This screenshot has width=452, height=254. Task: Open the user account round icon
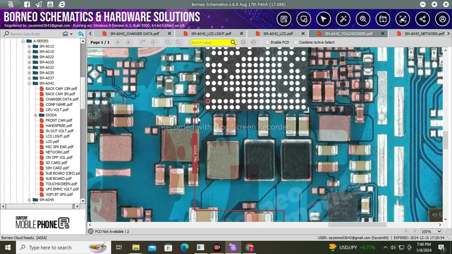click(442, 19)
